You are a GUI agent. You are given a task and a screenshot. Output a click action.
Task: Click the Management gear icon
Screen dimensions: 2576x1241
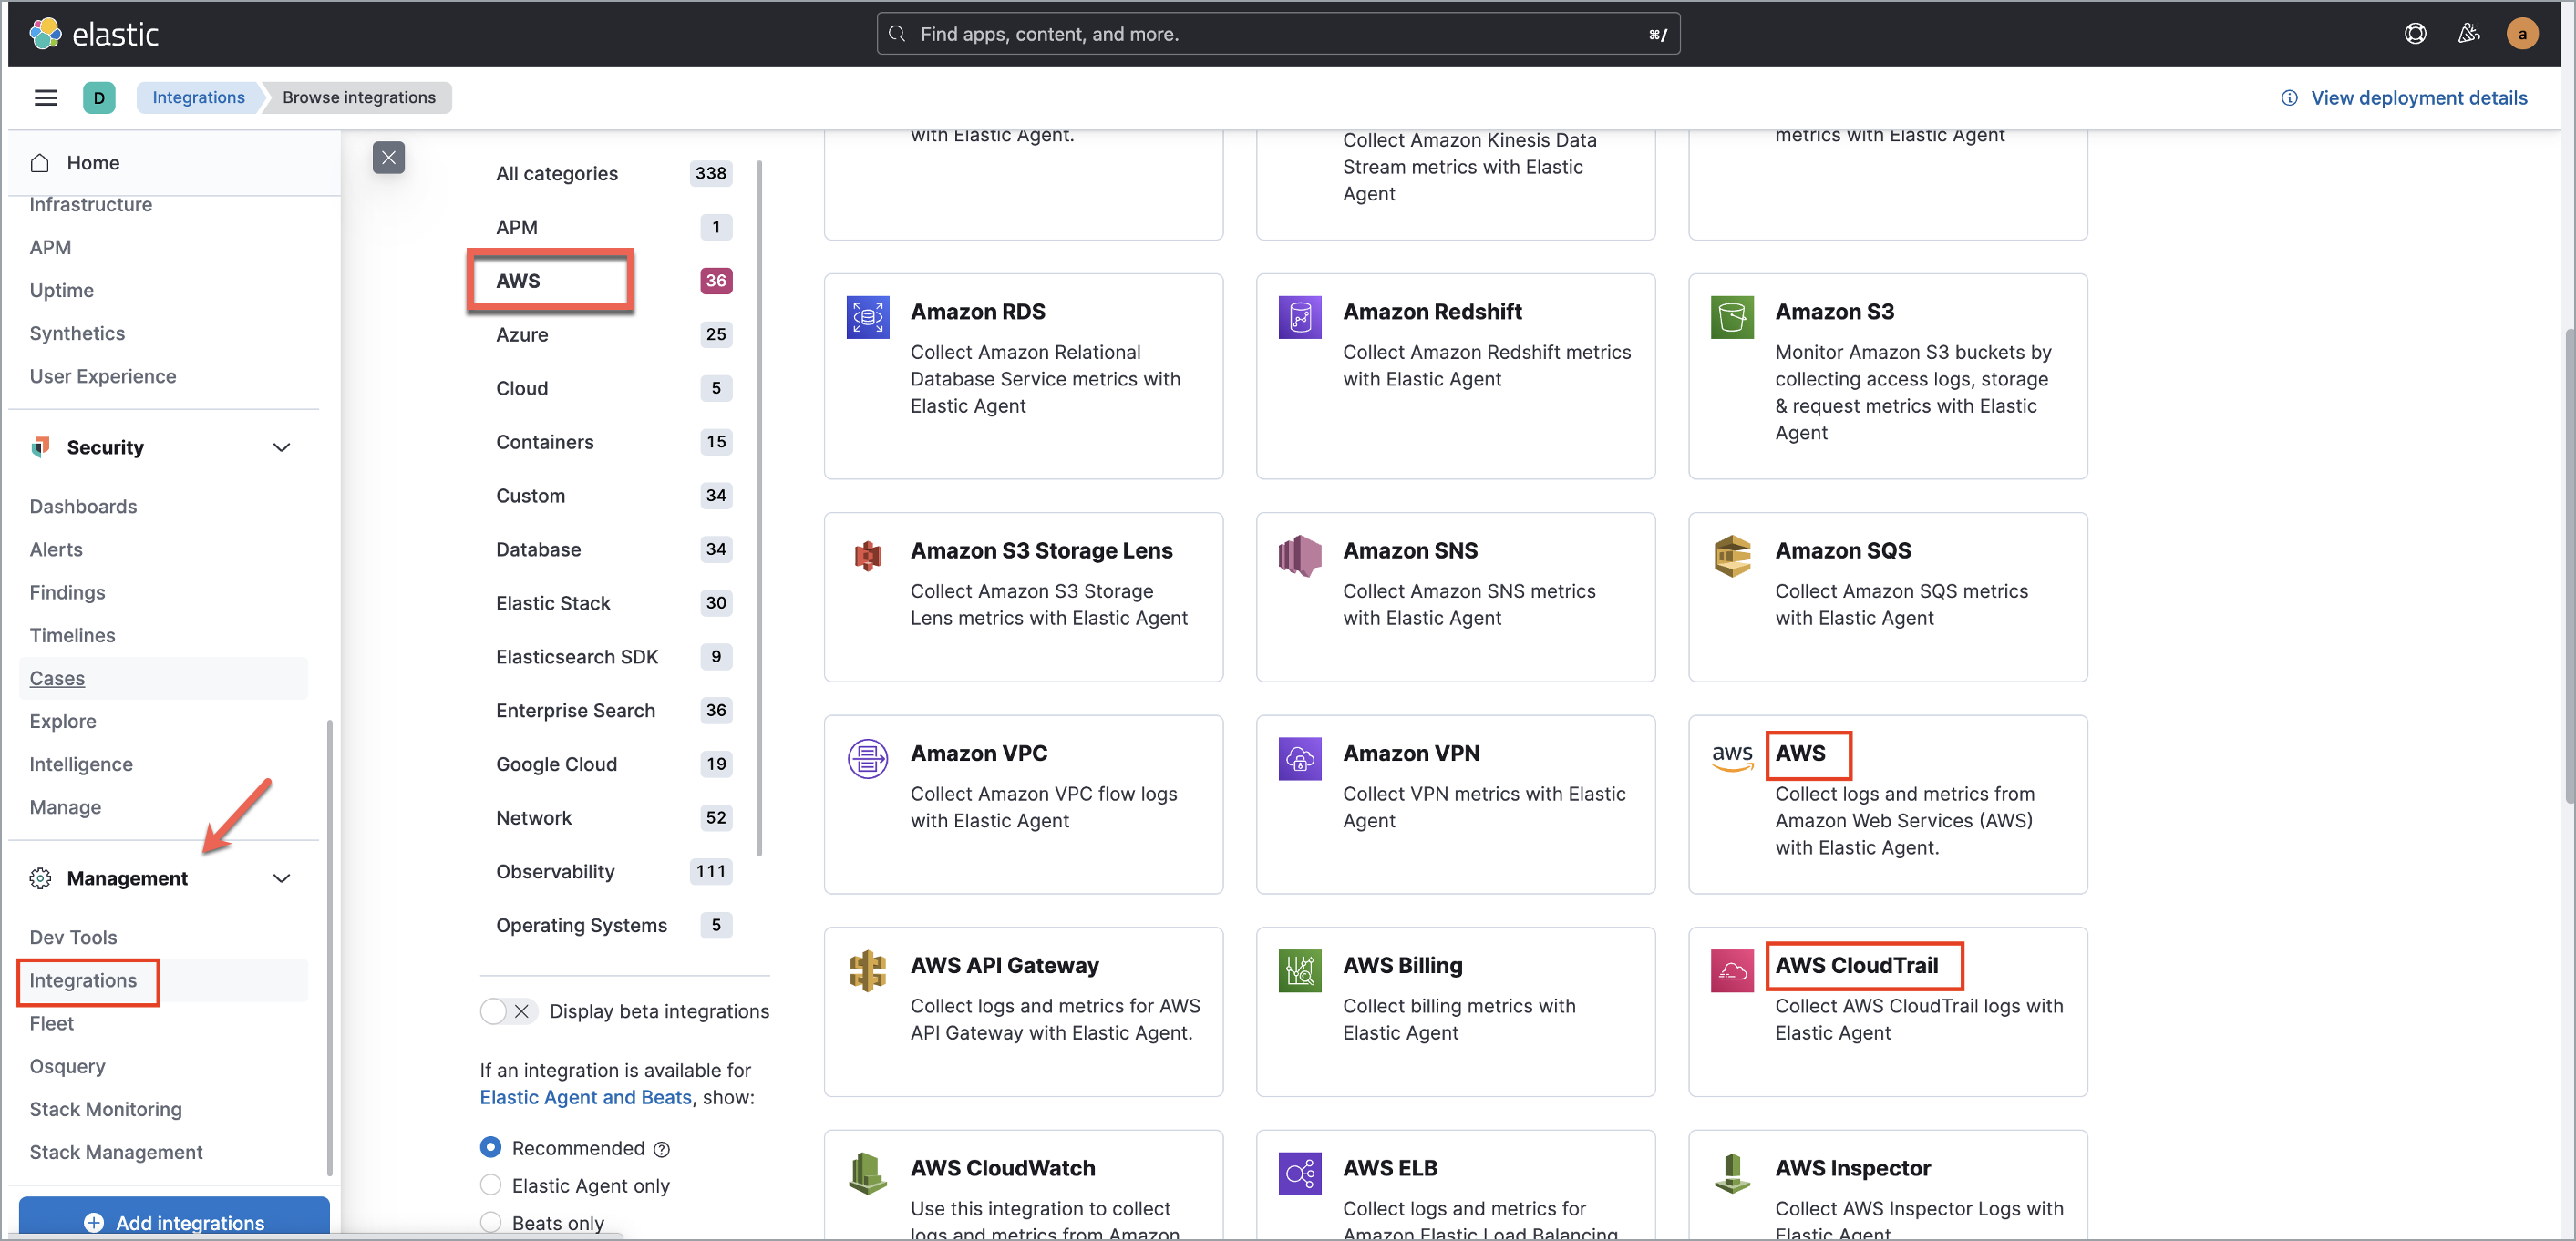coord(40,878)
